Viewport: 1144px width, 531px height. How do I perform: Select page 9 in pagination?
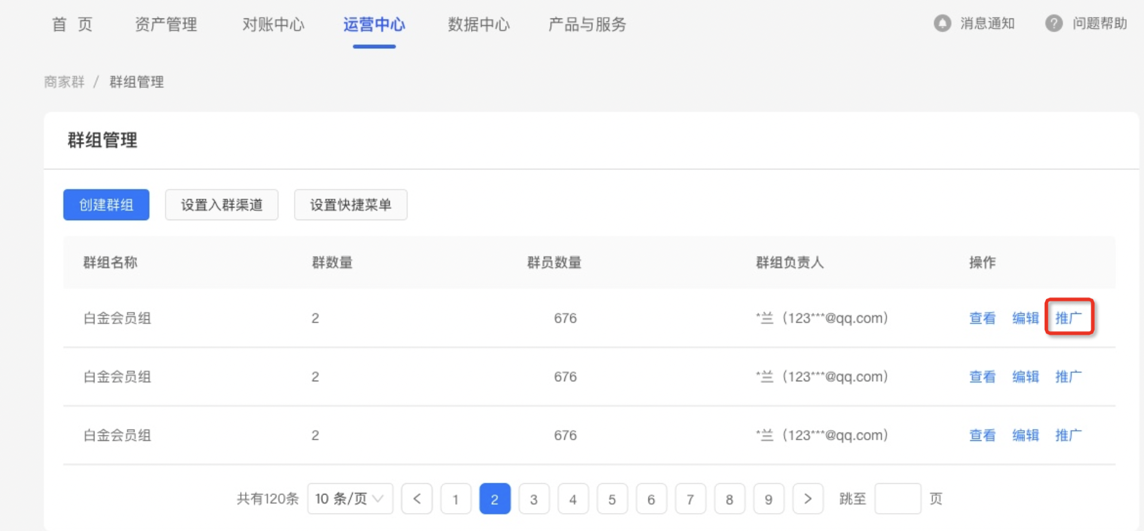(768, 499)
